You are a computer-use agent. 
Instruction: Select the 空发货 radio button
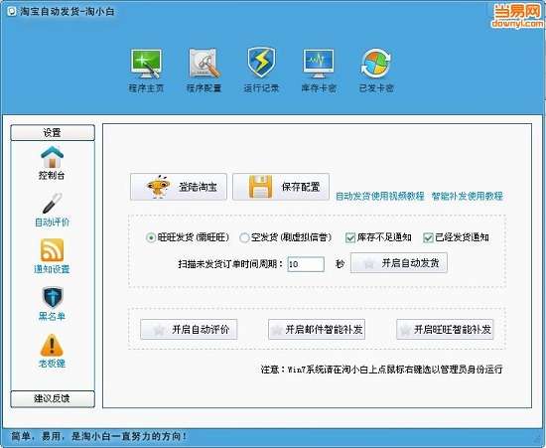click(x=244, y=238)
